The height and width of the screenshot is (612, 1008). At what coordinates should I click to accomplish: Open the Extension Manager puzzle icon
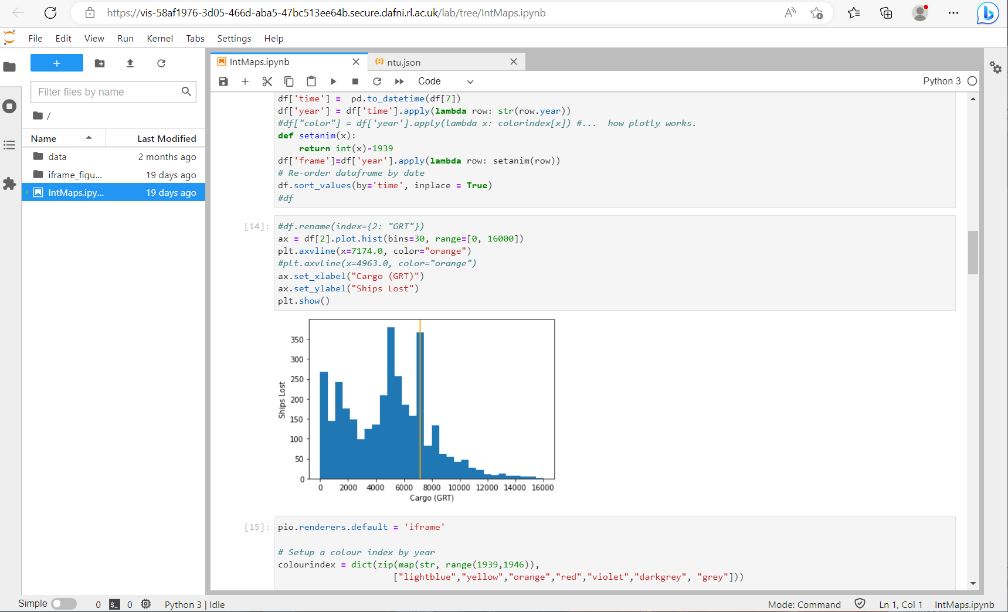9,184
